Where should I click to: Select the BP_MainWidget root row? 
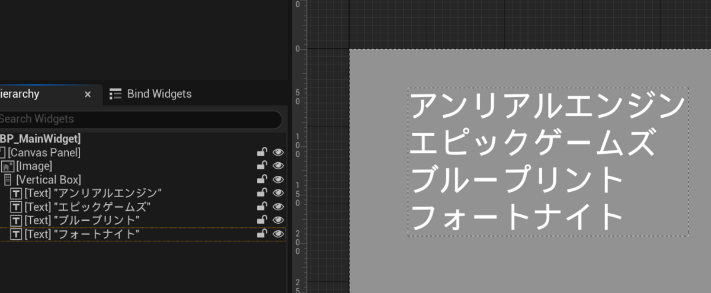142,139
